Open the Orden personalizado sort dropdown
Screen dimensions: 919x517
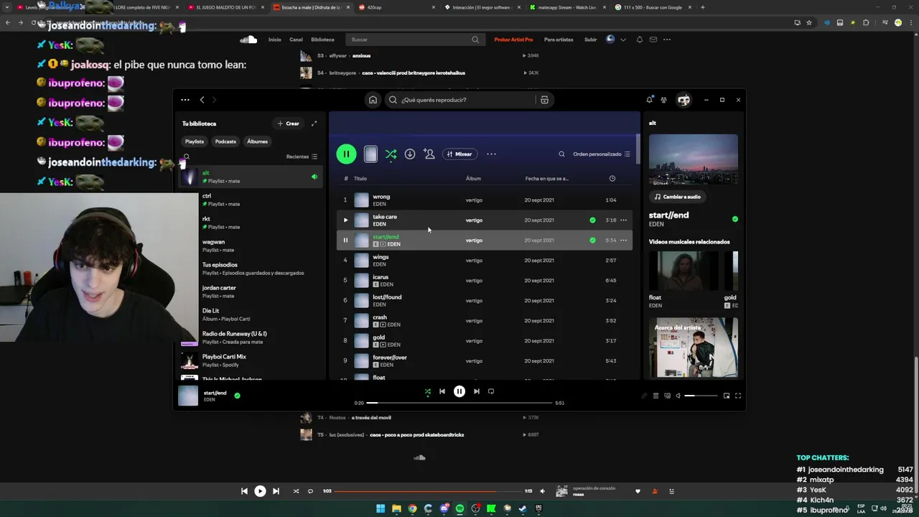click(601, 154)
